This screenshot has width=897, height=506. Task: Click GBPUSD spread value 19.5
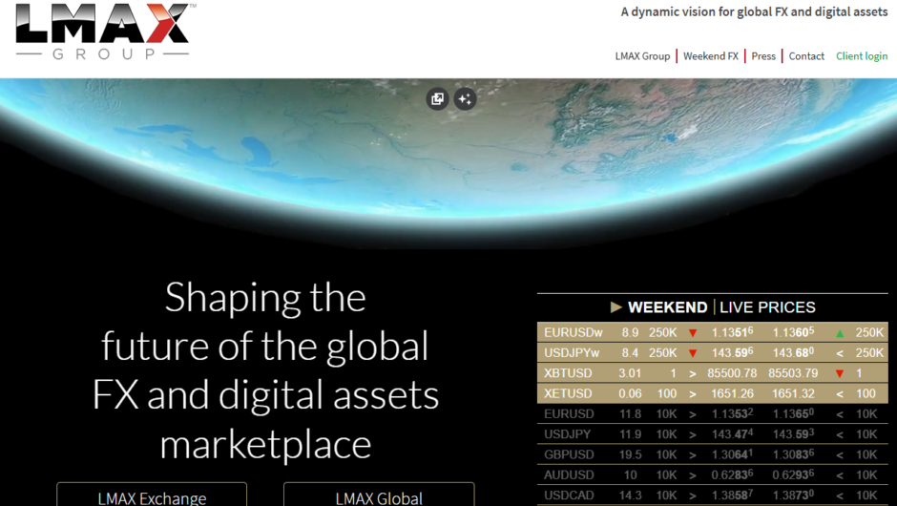click(x=630, y=454)
